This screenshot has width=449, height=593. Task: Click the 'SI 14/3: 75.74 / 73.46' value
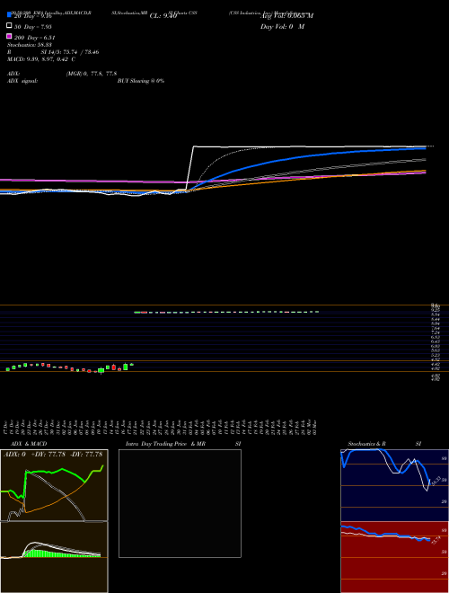point(70,52)
